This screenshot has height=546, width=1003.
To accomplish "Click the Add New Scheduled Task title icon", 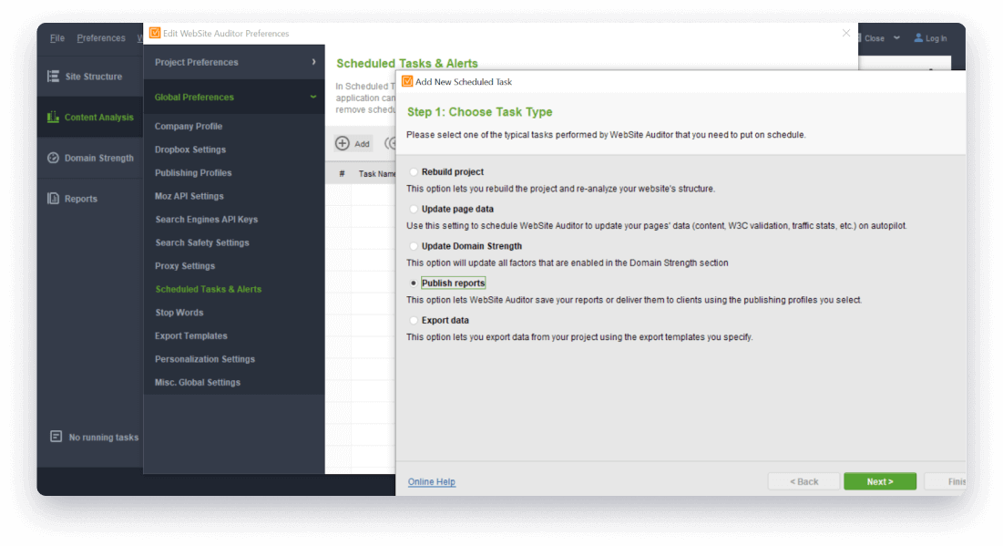I will tap(407, 81).
